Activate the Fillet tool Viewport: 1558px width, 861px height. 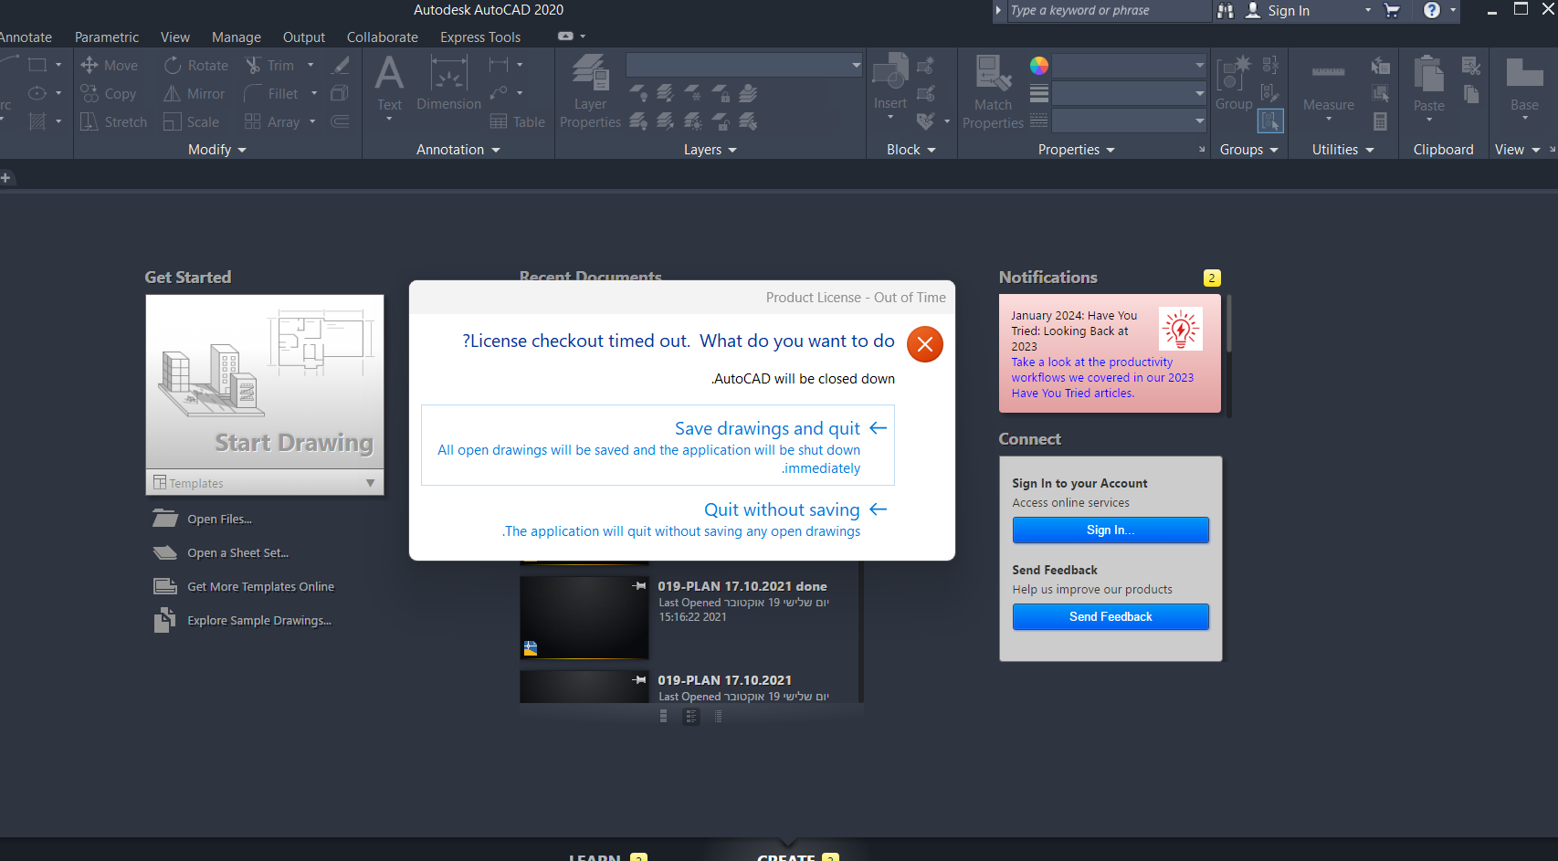[x=271, y=94]
